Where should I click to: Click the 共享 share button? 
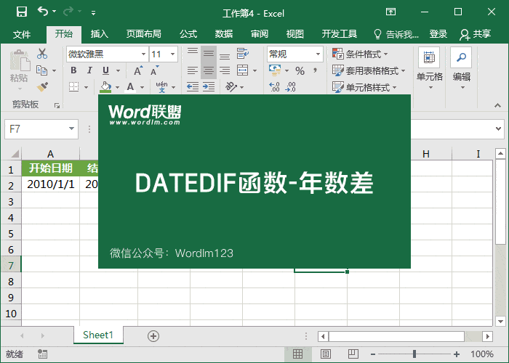pos(476,34)
